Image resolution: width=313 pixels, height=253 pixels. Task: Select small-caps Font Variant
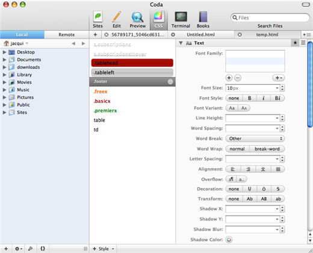tap(244, 108)
